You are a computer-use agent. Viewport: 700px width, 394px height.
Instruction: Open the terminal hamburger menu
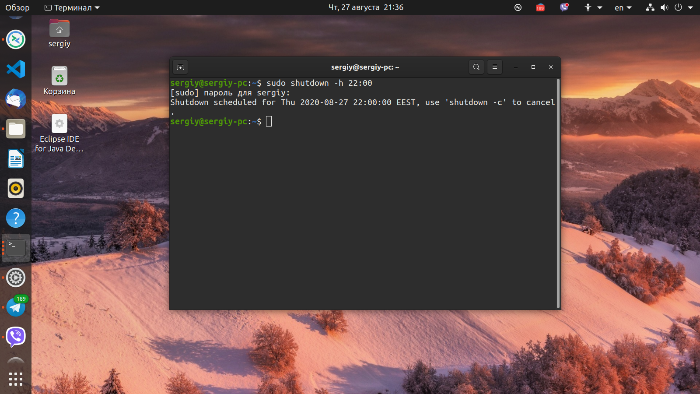point(494,67)
